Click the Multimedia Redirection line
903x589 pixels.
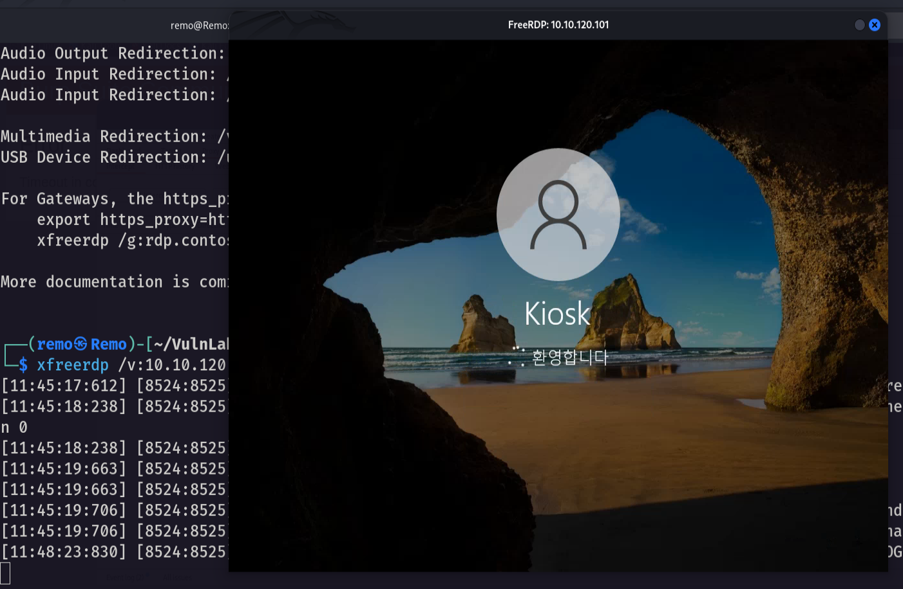coord(115,136)
